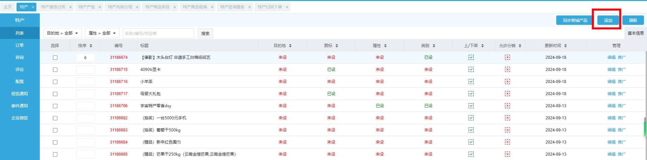The image size is (647, 160).
Task: Click the 添加 button
Action: coord(608,21)
